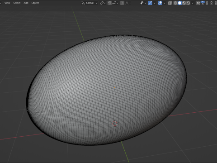This screenshot has height=163, width=217.
Task: Open the Object menu
Action: pyautogui.click(x=35, y=3)
